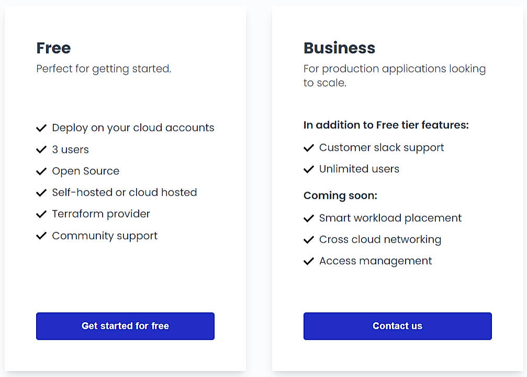Select the Business plan heading
Screen dimensions: 527x377
(339, 48)
